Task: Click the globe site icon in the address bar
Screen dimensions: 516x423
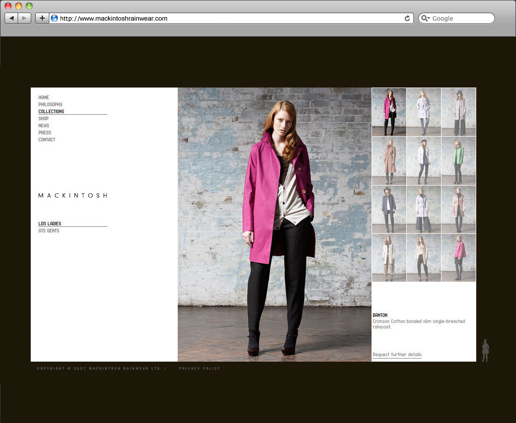Action: tap(54, 18)
